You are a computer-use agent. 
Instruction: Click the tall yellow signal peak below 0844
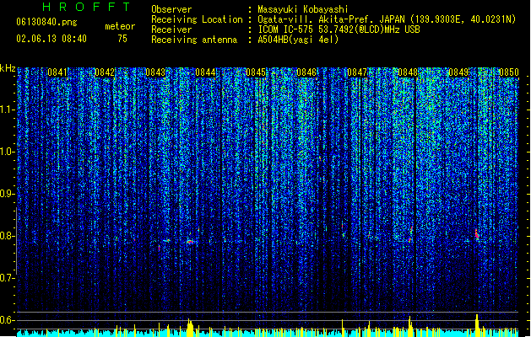pyautogui.click(x=190, y=328)
